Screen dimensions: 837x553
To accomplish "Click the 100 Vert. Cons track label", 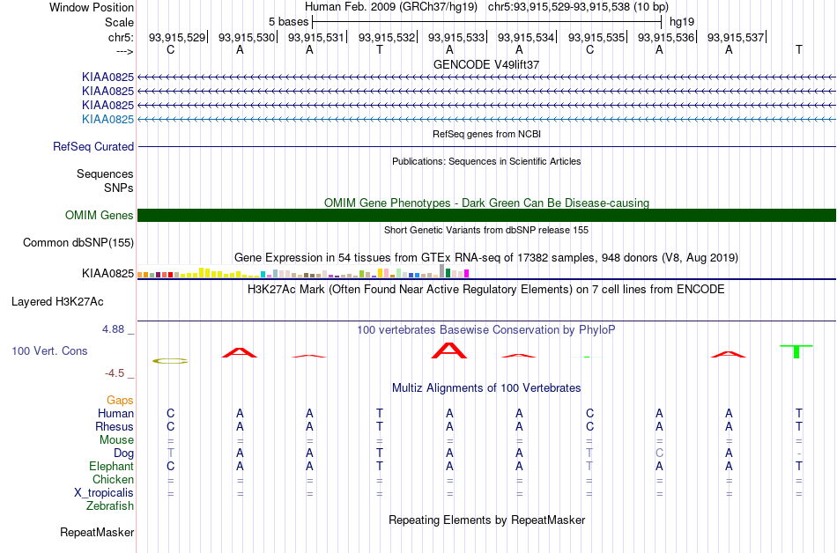I will [x=49, y=350].
